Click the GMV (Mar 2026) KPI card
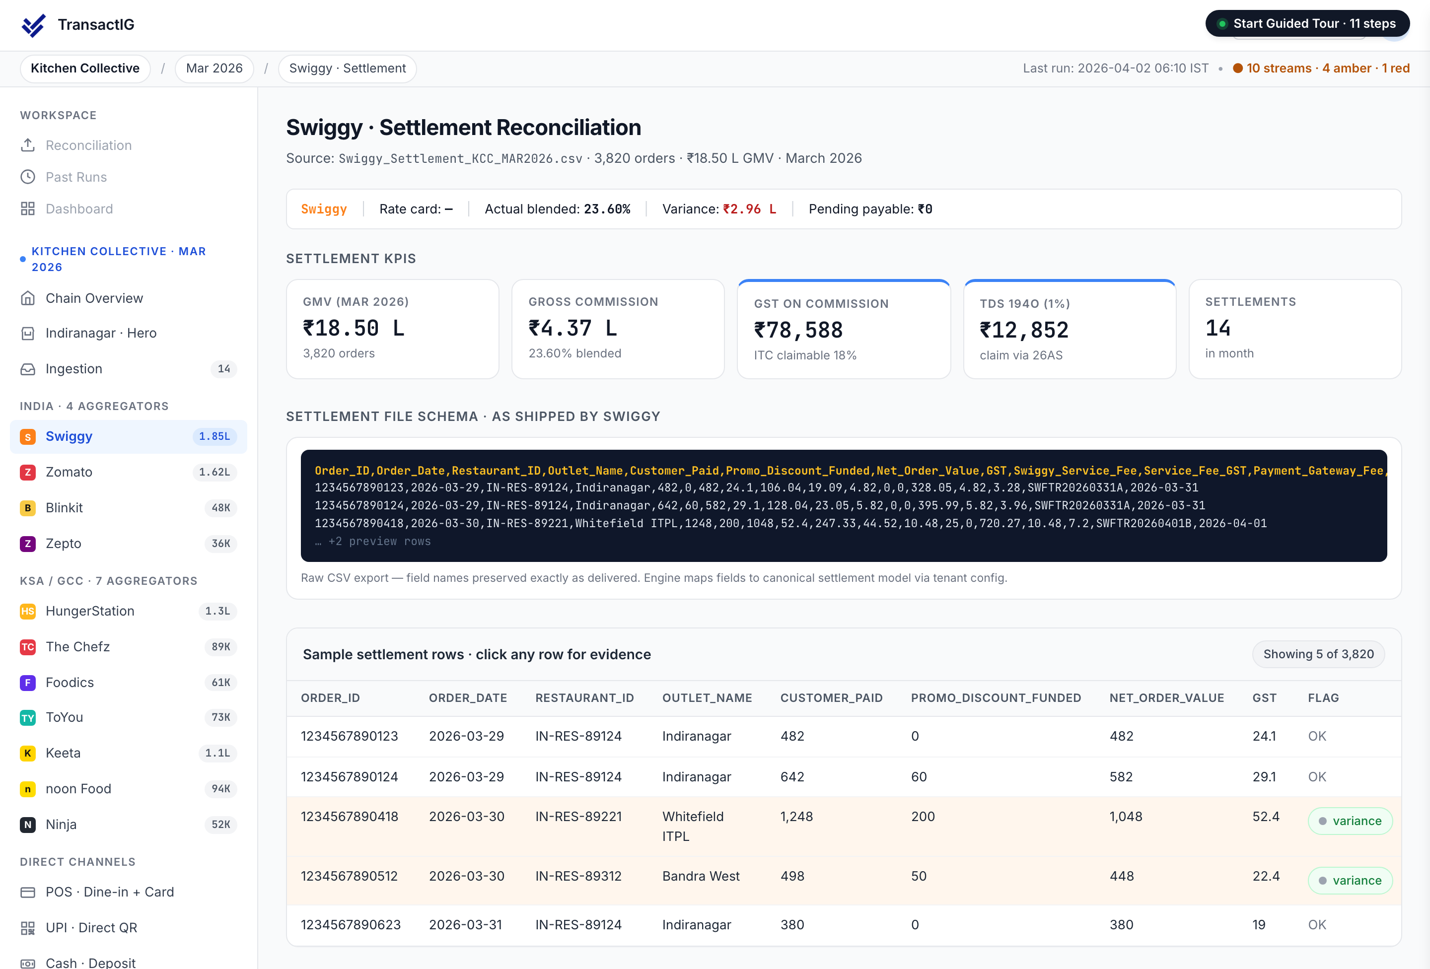The height and width of the screenshot is (969, 1430). click(x=392, y=329)
